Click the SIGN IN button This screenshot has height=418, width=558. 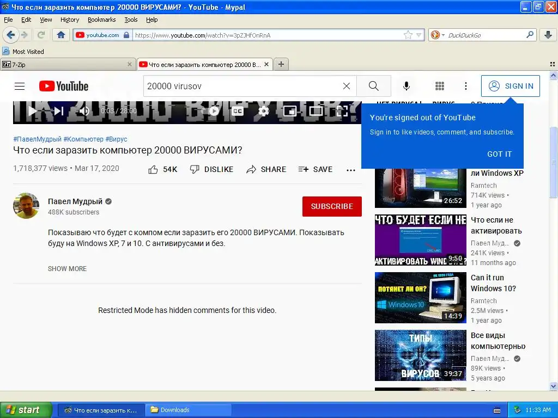pos(510,86)
